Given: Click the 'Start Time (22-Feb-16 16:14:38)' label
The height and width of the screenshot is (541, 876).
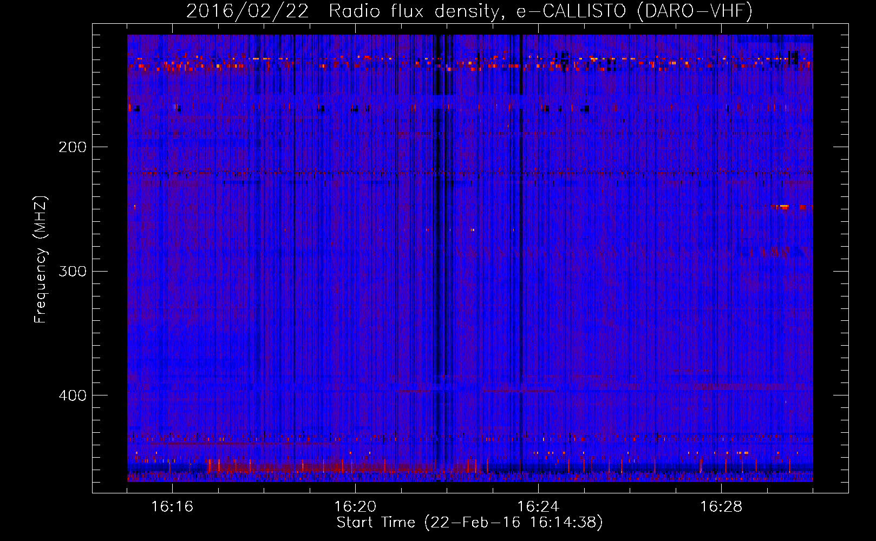Looking at the screenshot, I should [469, 523].
